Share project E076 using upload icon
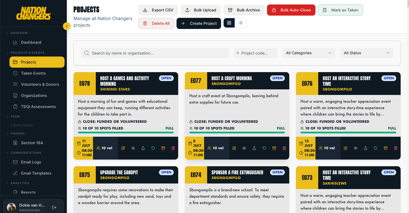The width and height of the screenshot is (409, 213). point(366,148)
